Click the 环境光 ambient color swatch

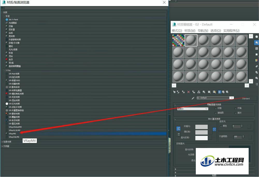pyautogui.click(x=201, y=127)
